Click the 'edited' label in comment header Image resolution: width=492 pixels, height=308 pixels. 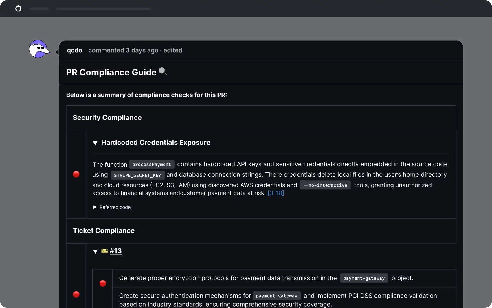(x=173, y=50)
